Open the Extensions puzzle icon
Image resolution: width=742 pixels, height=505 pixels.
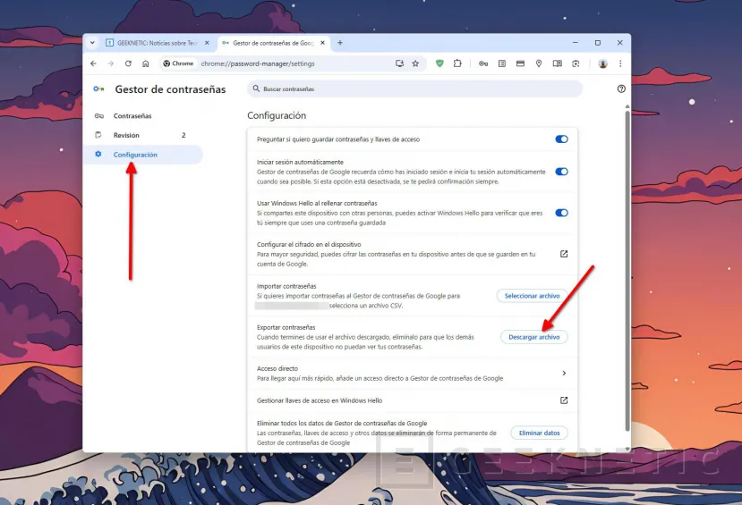(x=457, y=63)
